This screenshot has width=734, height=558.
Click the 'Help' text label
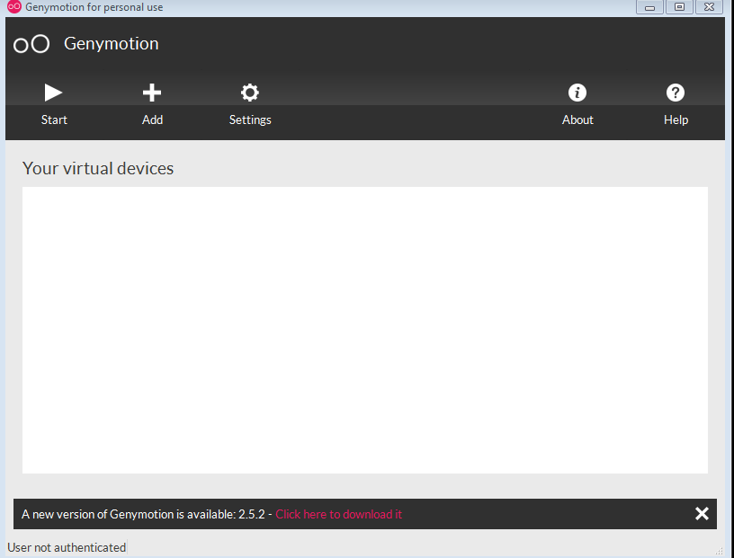tap(676, 120)
